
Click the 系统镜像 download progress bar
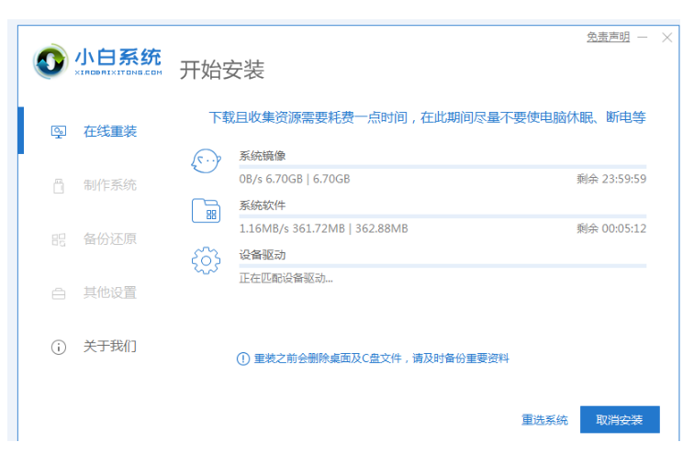442,167
